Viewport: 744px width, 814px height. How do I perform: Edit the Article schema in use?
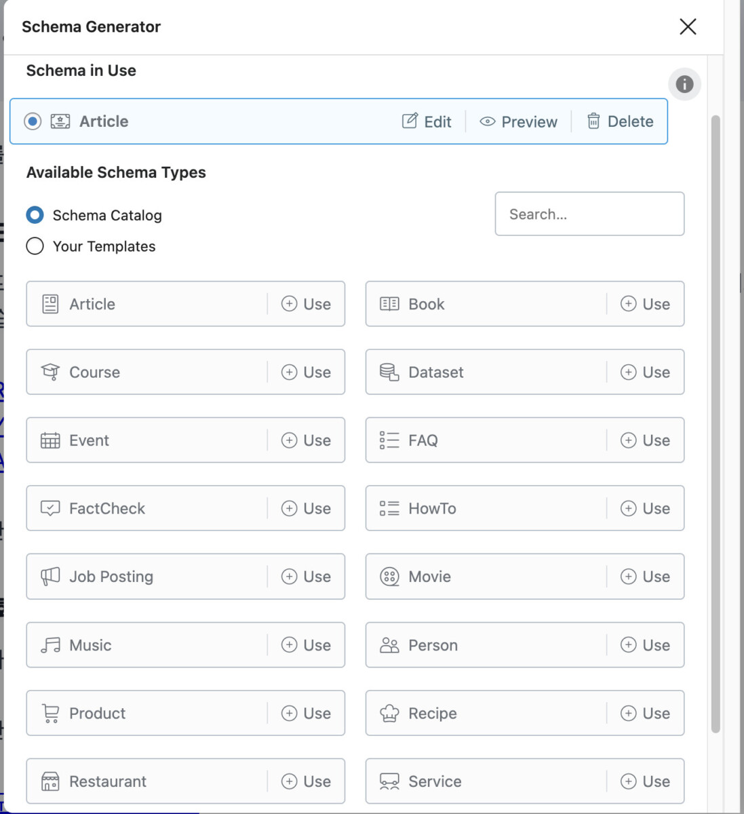[427, 121]
